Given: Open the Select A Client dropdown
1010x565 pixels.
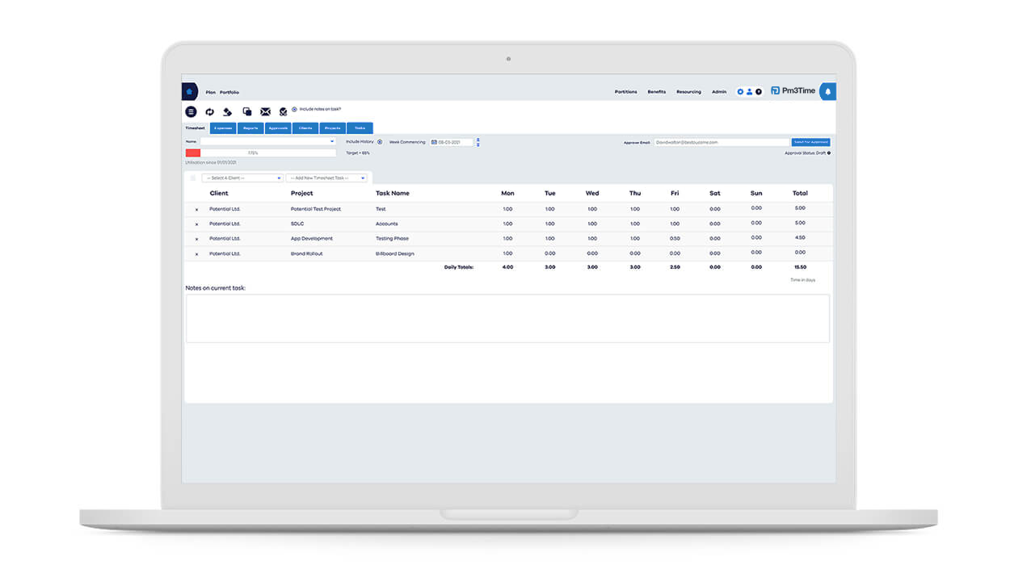Looking at the screenshot, I should click(242, 178).
